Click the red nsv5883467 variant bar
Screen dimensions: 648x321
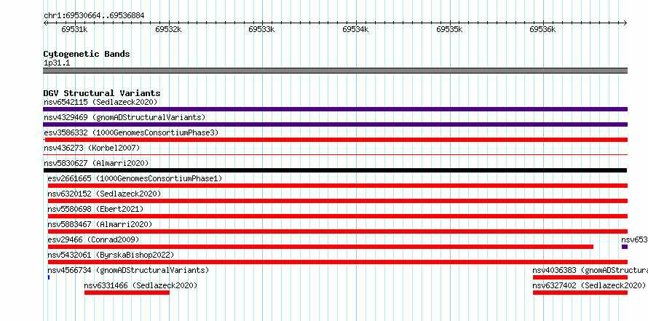338,231
